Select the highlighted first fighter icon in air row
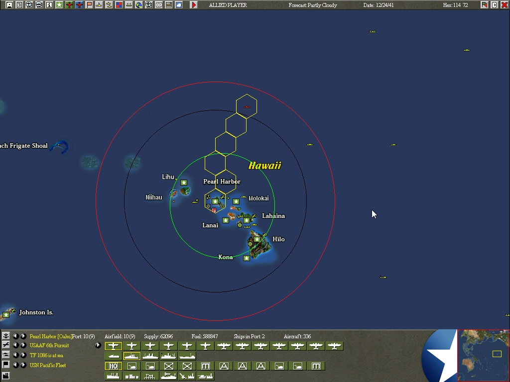The height and width of the screenshot is (382, 510). pyautogui.click(x=113, y=346)
